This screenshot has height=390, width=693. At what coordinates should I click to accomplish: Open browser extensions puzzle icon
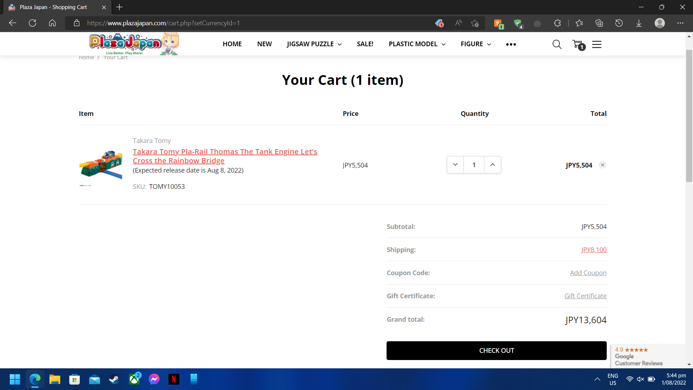pyautogui.click(x=557, y=23)
